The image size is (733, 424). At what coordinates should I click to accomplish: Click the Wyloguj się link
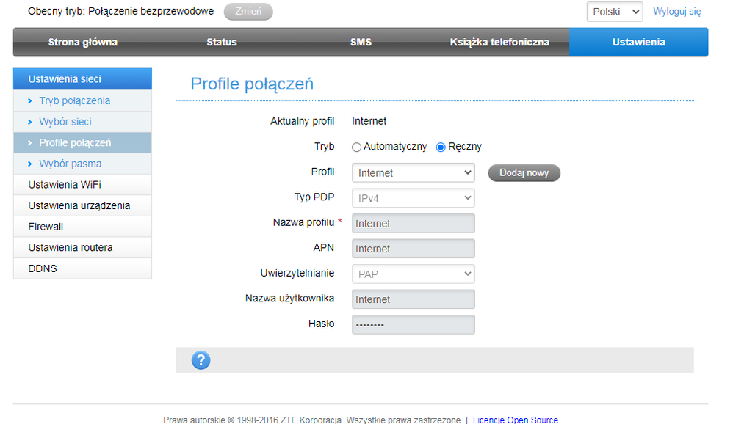click(x=677, y=12)
